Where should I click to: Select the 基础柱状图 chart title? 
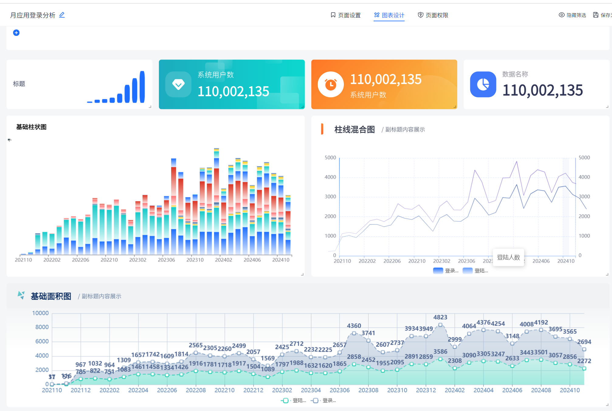point(31,127)
